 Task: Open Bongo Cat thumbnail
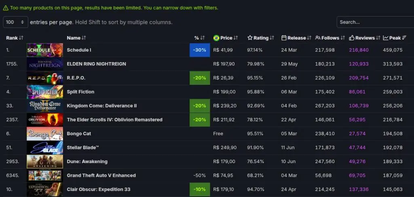click(45, 134)
